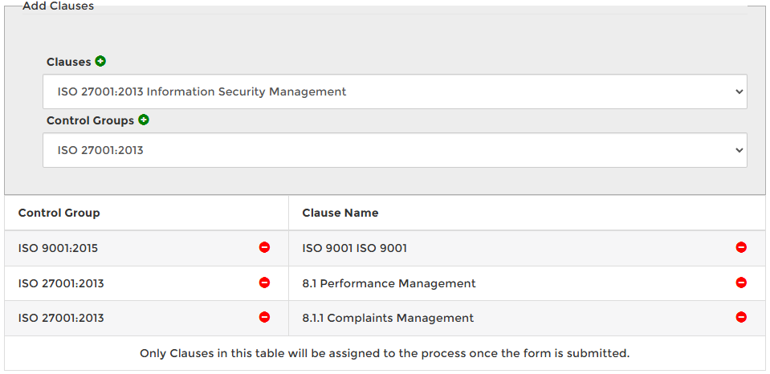Click the 8.1 Performance Management clause name
770x374 pixels.
[389, 283]
